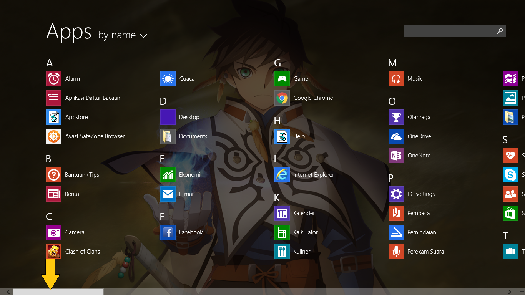Launch the Camera app icon
Viewport: 525px width, 295px height.
coord(54,232)
